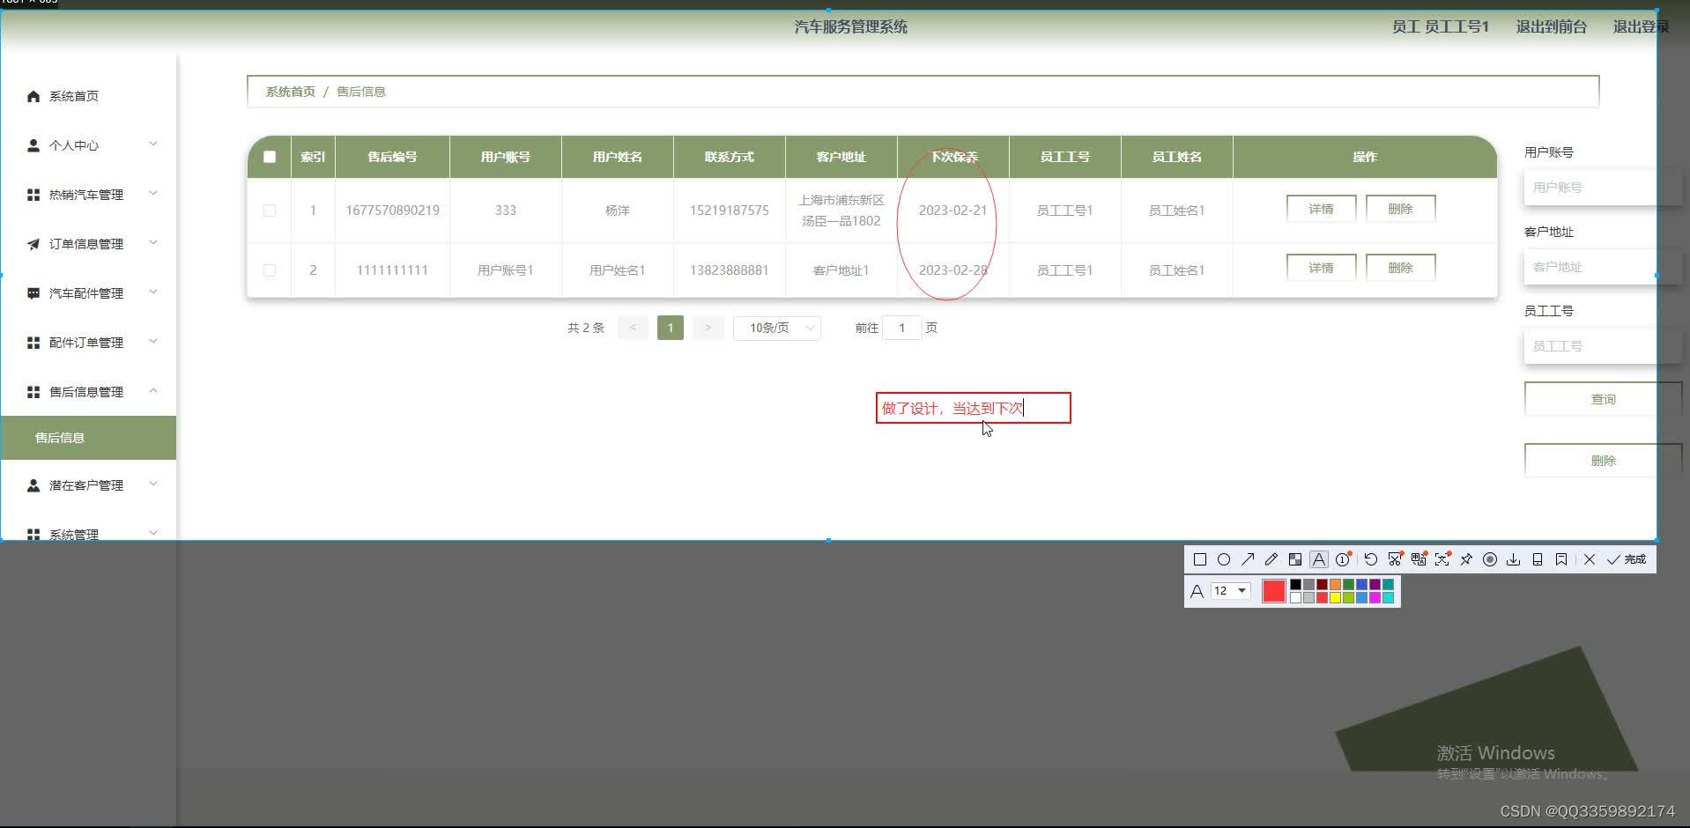Click the paper plane icon beside 订单信息管理
Screen dimensions: 1690x828
(x=33, y=244)
